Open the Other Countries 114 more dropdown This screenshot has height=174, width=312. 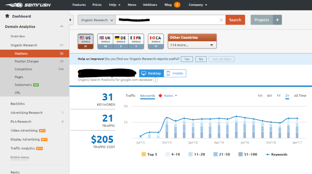(192, 45)
